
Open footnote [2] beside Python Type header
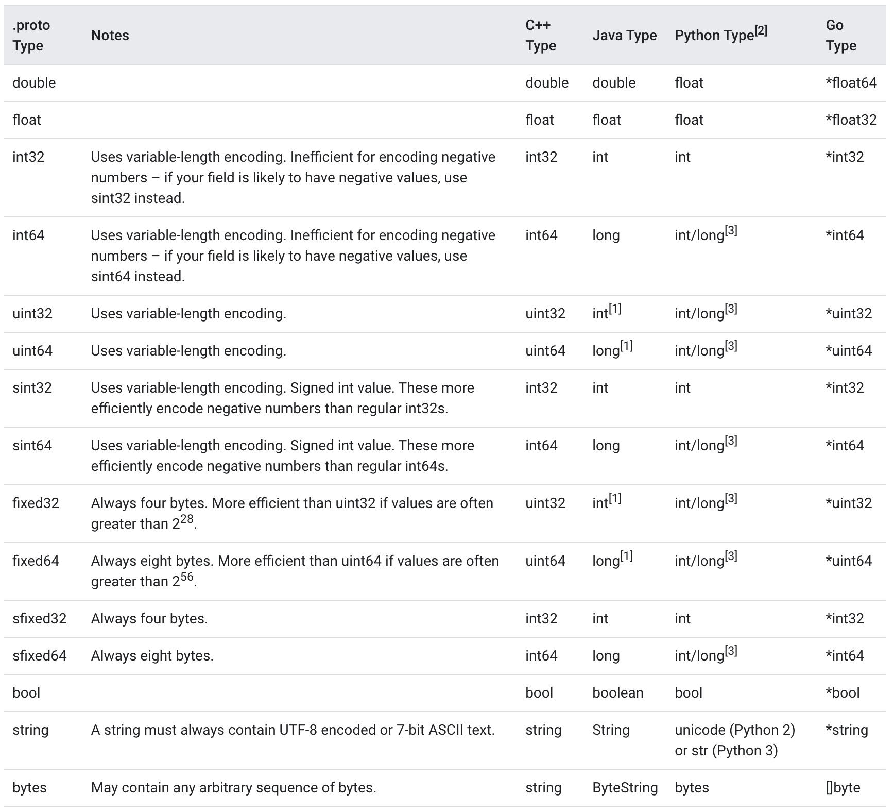click(x=761, y=31)
